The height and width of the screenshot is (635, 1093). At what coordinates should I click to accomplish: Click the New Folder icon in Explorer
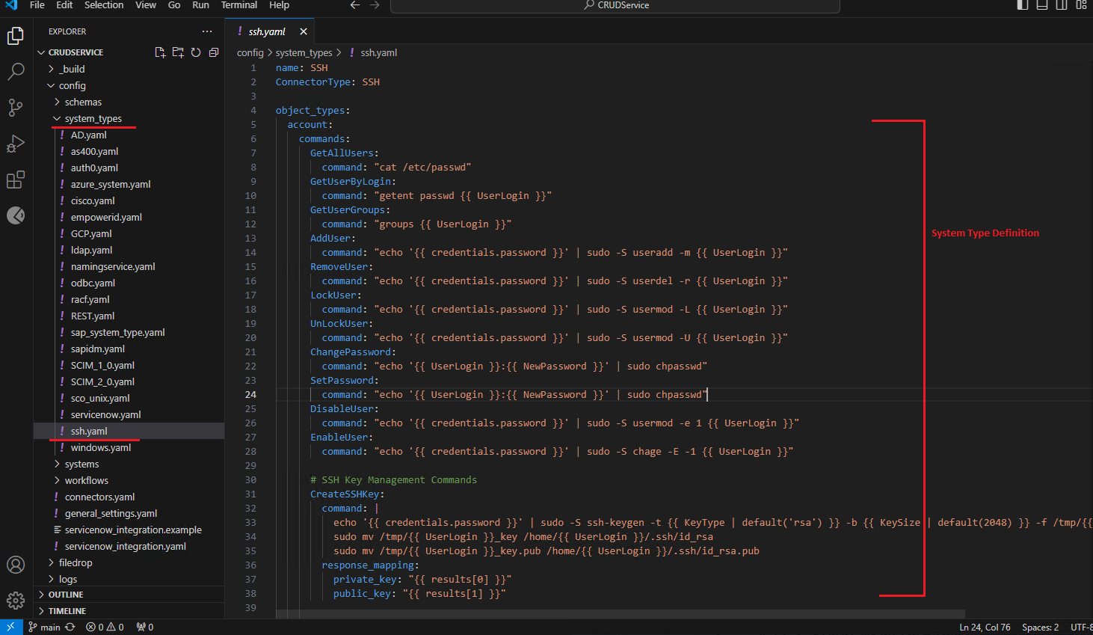pos(178,52)
